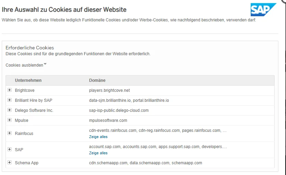Expand the Brightcove row plus icon
The width and height of the screenshot is (286, 175).
point(9,90)
